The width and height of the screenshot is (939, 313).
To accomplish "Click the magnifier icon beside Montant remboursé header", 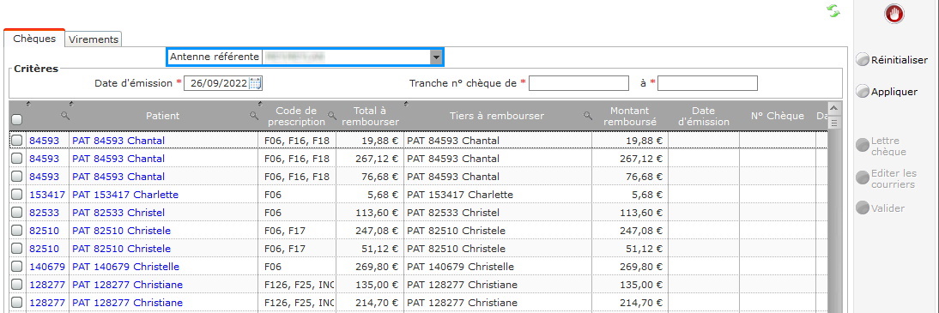I will pos(588,116).
